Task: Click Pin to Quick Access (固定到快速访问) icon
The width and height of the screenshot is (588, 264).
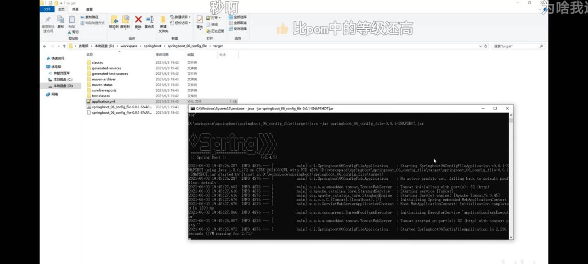Action: [x=48, y=20]
